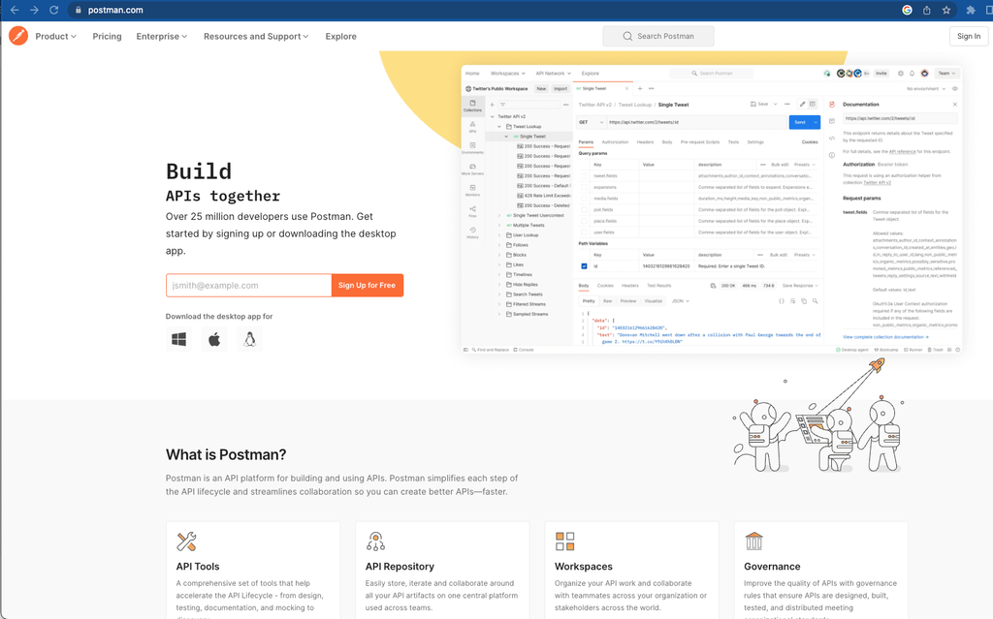Open the Flows panel
The image size is (993, 619).
click(473, 210)
